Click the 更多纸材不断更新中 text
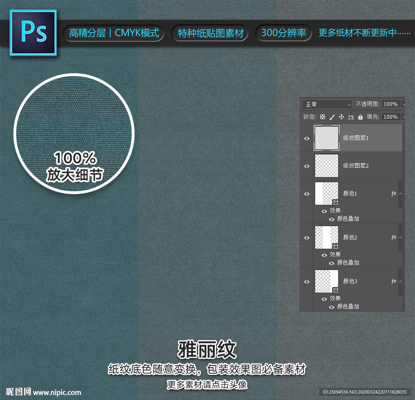This screenshot has height=400, width=415. click(x=364, y=33)
